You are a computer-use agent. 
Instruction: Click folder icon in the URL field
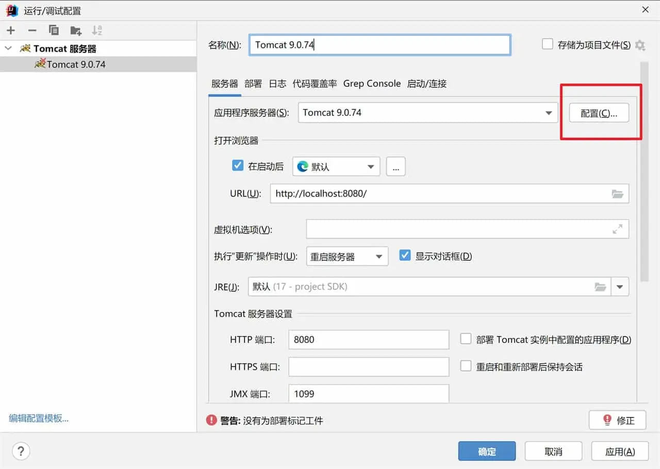click(617, 194)
